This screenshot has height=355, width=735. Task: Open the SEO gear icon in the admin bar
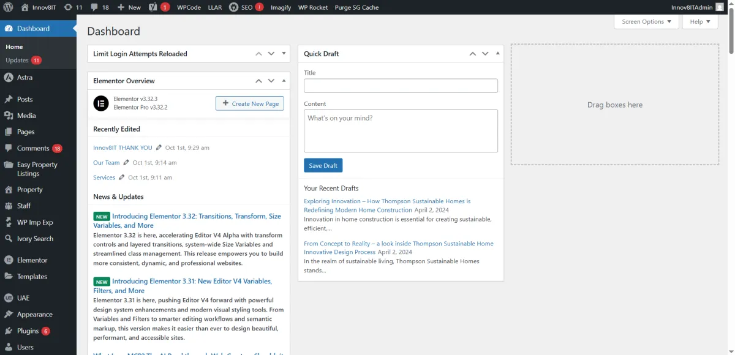(234, 7)
